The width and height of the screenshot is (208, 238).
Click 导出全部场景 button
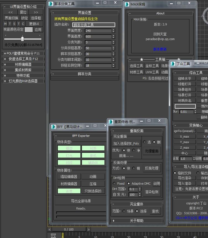pos(81,201)
